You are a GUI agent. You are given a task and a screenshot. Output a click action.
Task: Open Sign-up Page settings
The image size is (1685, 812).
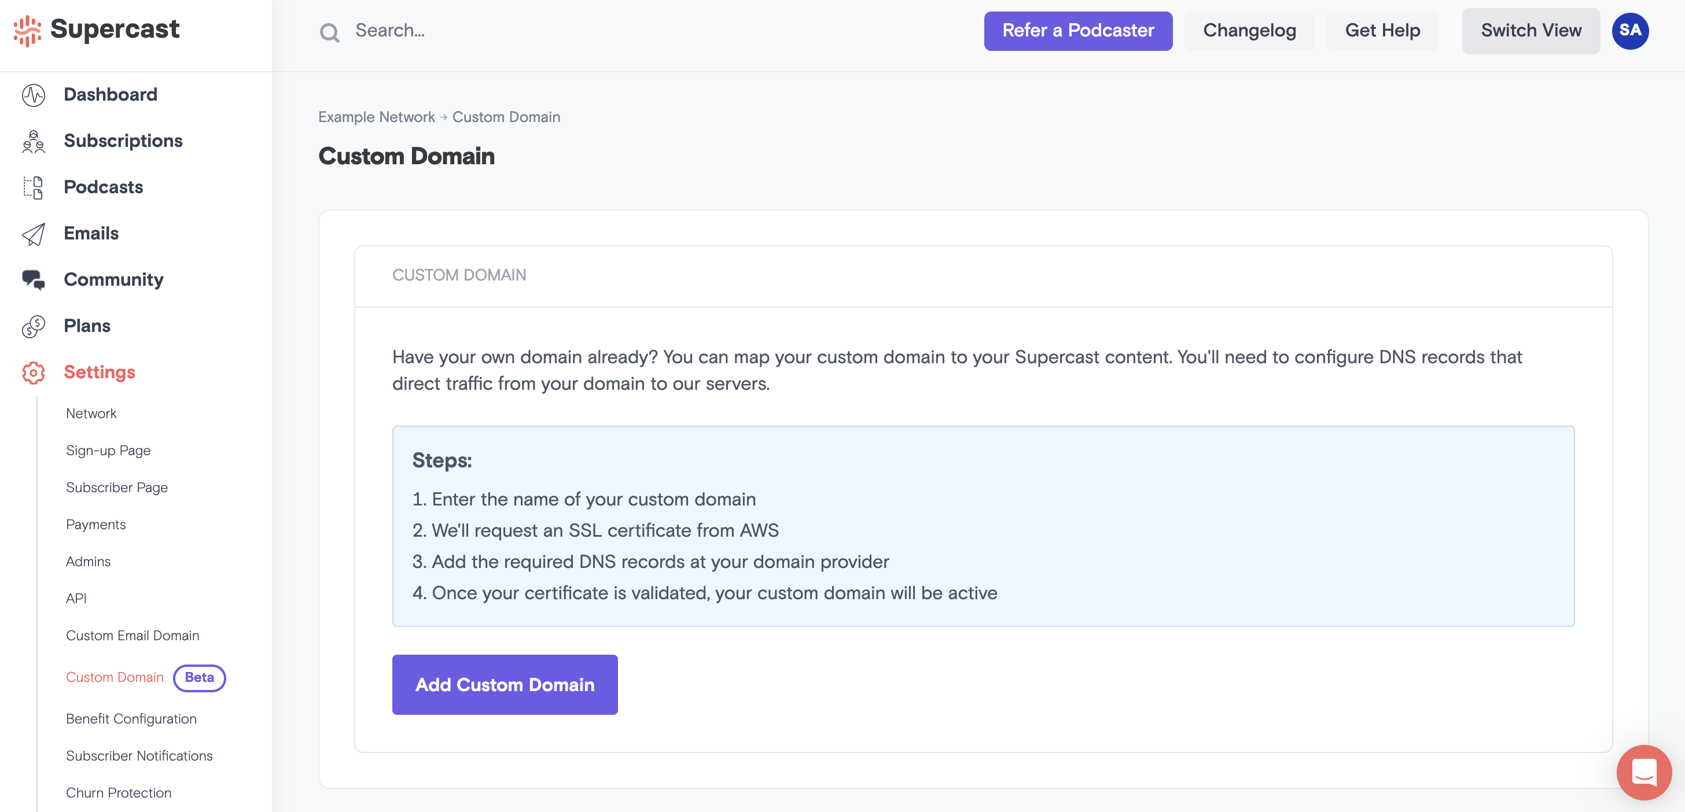(108, 451)
